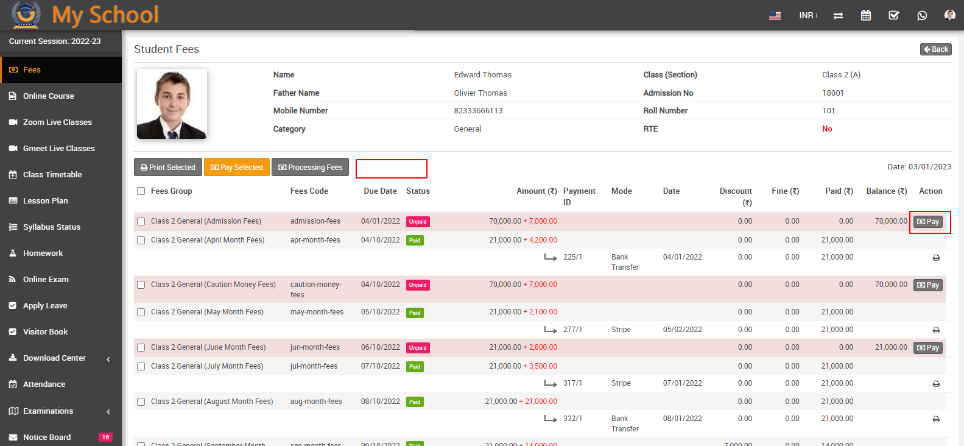The height and width of the screenshot is (446, 964).
Task: Print receipt for payment 332/1
Action: click(936, 419)
